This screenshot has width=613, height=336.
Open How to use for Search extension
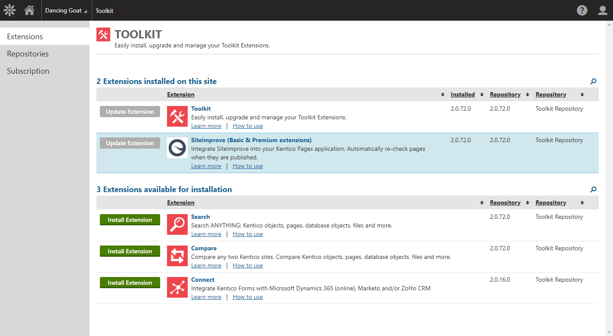pos(248,234)
